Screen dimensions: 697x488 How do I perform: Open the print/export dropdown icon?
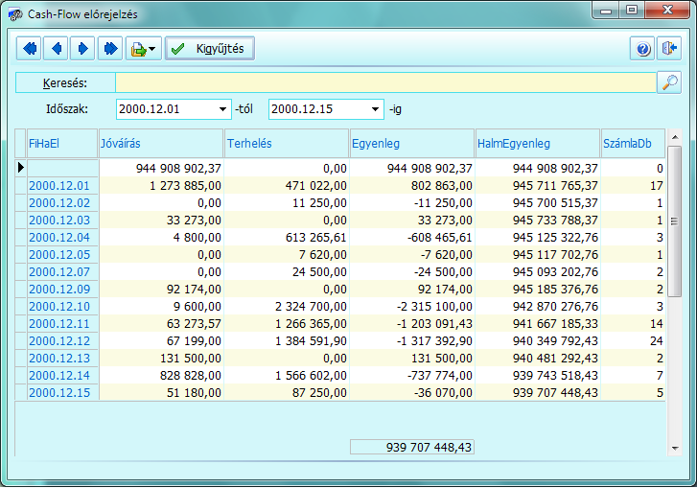pos(143,48)
